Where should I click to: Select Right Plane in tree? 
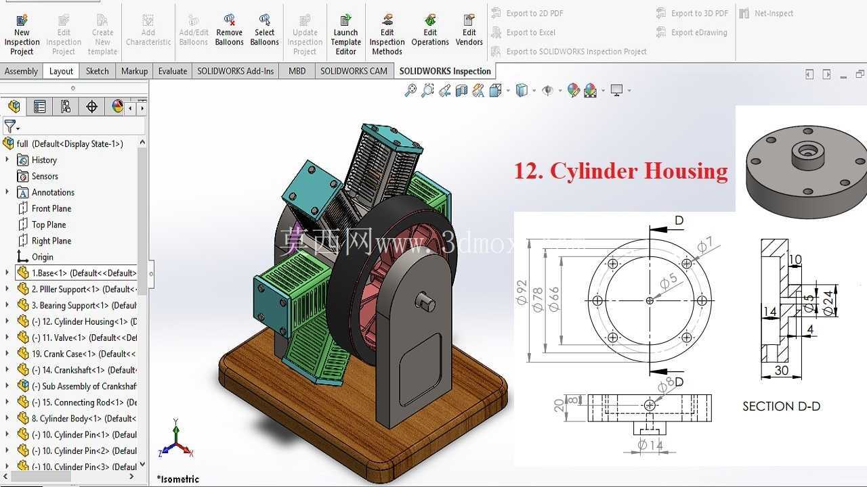(51, 241)
